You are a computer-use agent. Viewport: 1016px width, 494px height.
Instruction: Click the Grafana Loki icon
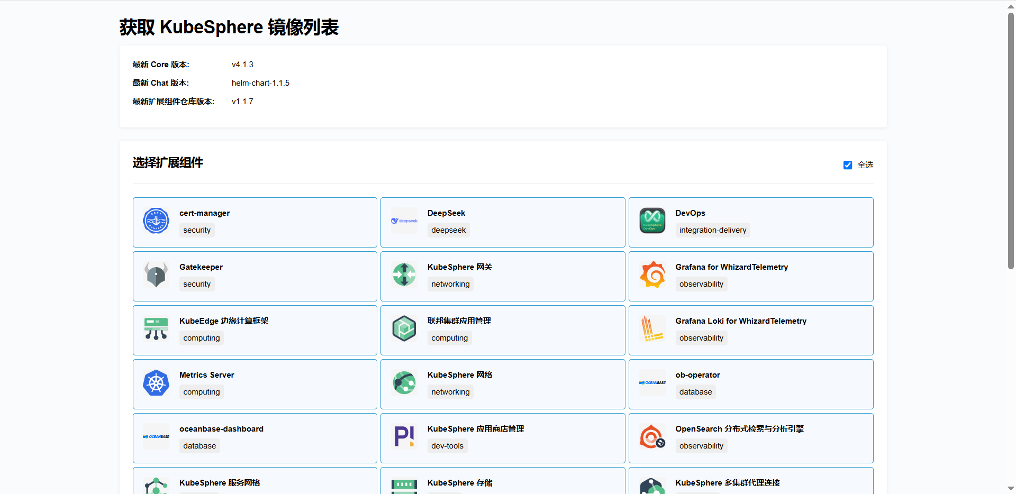(652, 329)
